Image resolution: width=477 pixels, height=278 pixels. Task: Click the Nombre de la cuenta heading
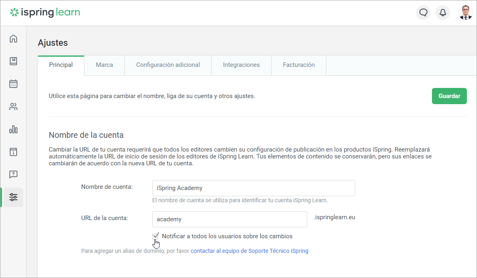86,135
